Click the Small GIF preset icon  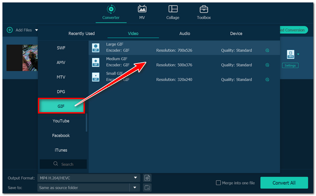click(x=96, y=77)
